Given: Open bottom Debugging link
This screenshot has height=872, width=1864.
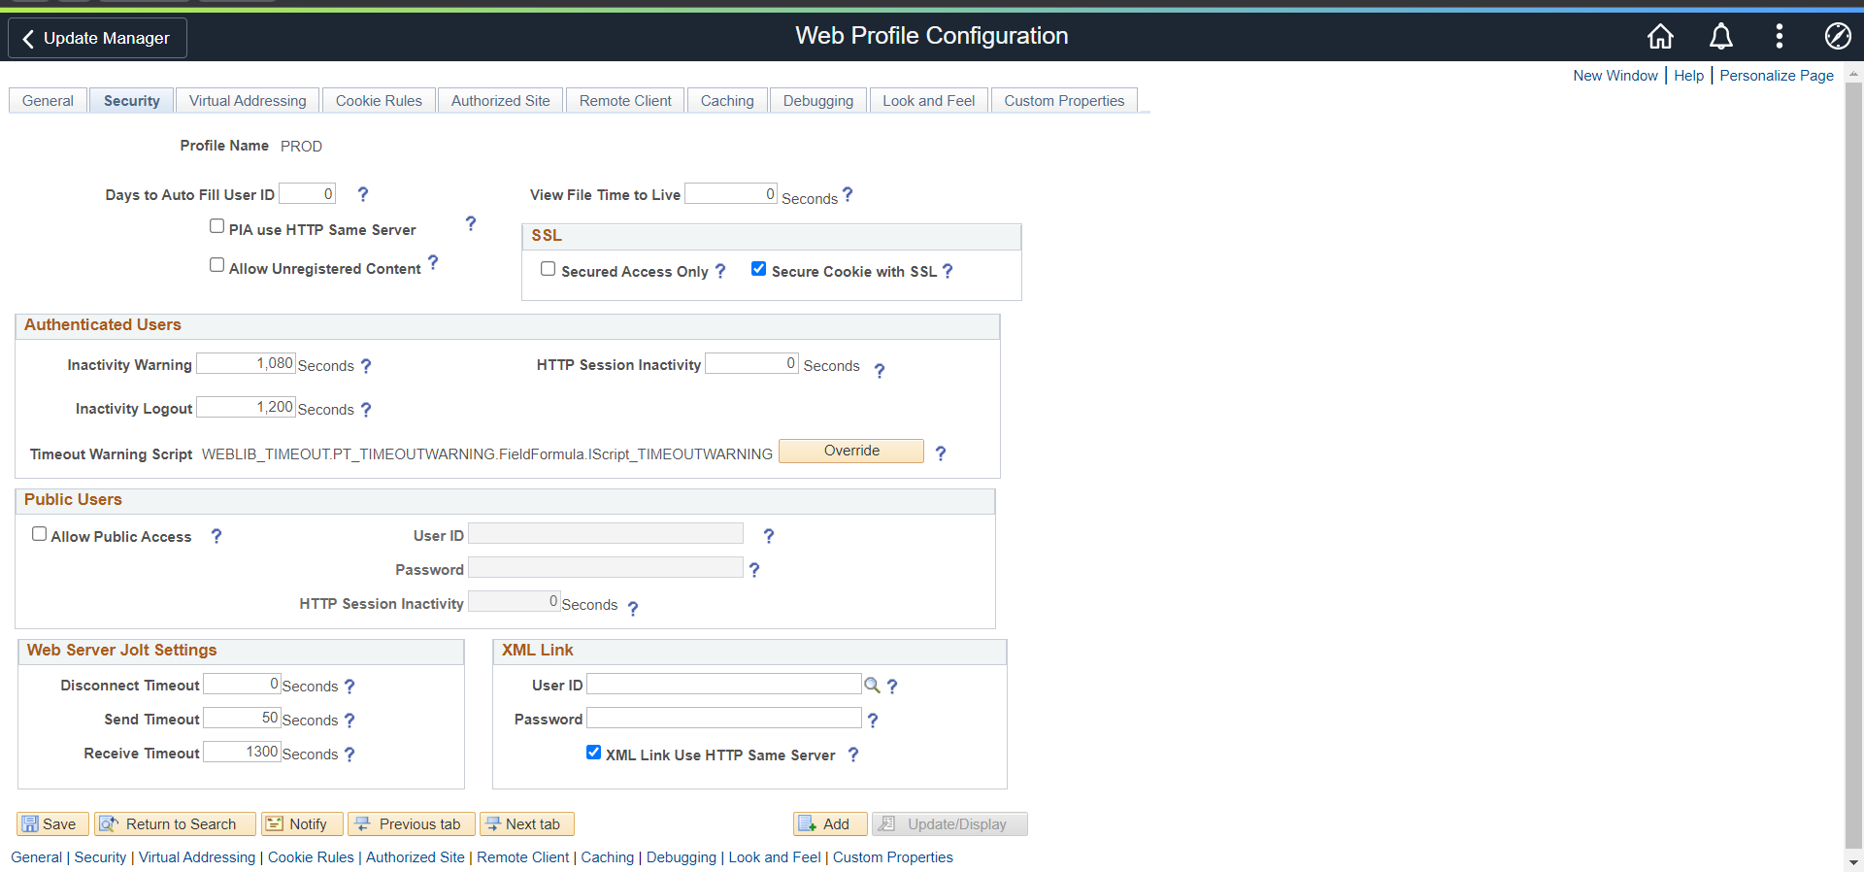Looking at the screenshot, I should click(681, 857).
